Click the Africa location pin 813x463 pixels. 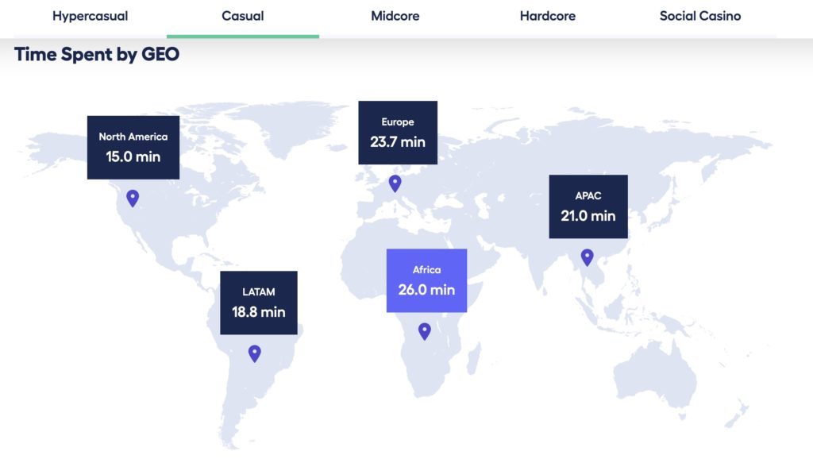pyautogui.click(x=425, y=331)
